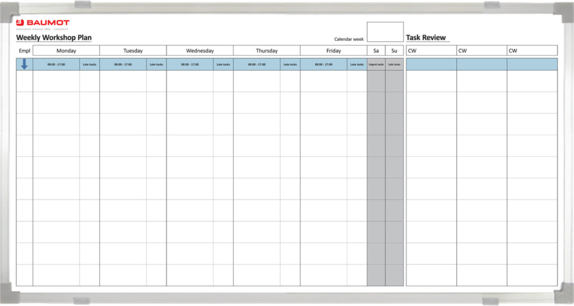574x306 pixels.
Task: Click Monday's 08:00 - 17:00 time cell
Action: point(56,64)
